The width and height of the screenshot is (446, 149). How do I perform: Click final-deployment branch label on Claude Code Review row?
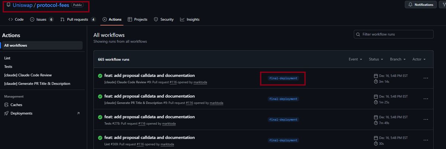(x=284, y=78)
